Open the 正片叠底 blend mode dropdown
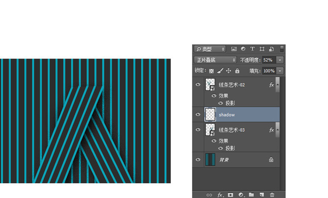Image resolution: width=328 pixels, height=198 pixels. (x=216, y=60)
